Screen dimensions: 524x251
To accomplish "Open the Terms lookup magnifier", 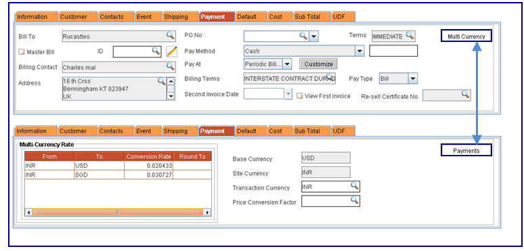I will tap(410, 35).
